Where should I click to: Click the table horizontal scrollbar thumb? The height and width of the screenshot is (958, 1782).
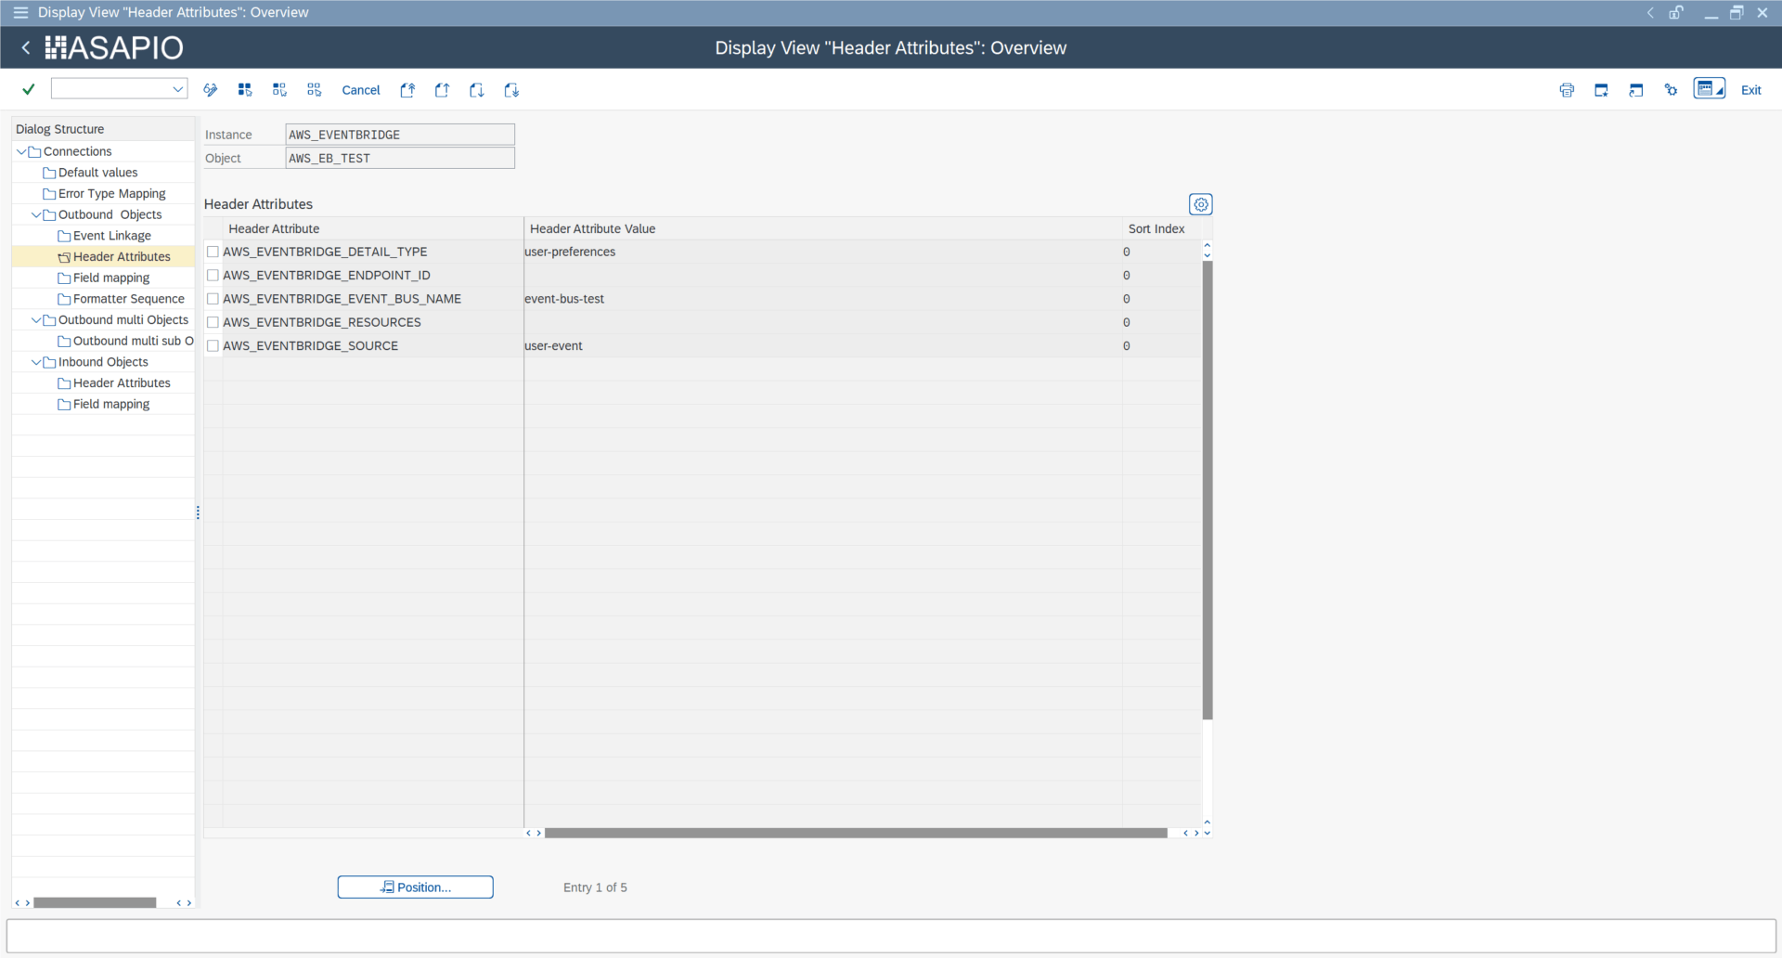click(x=856, y=833)
